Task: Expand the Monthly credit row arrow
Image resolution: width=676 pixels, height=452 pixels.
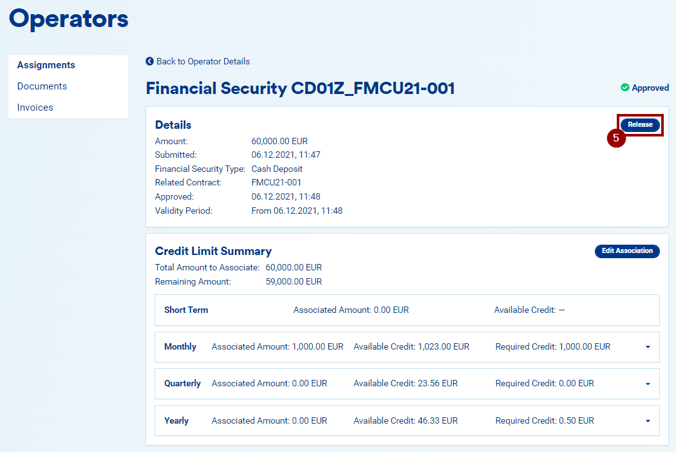Action: pyautogui.click(x=647, y=347)
